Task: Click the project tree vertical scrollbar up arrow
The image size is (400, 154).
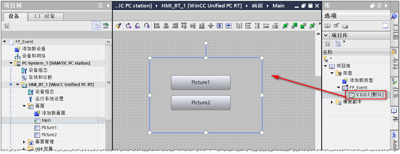Action: tap(109, 42)
